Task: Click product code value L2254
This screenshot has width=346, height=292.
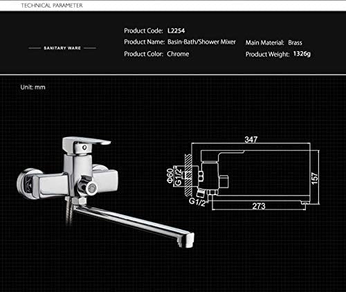Action: (176, 30)
